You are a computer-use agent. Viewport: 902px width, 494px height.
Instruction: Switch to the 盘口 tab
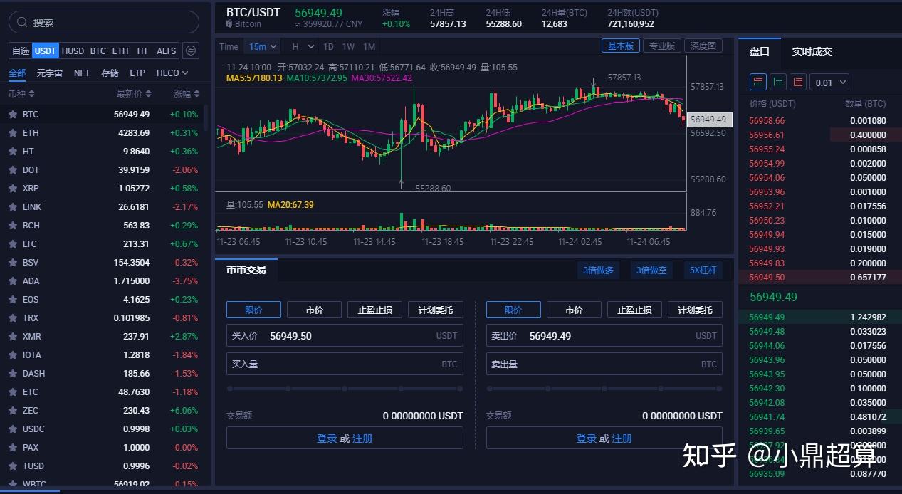coord(760,51)
